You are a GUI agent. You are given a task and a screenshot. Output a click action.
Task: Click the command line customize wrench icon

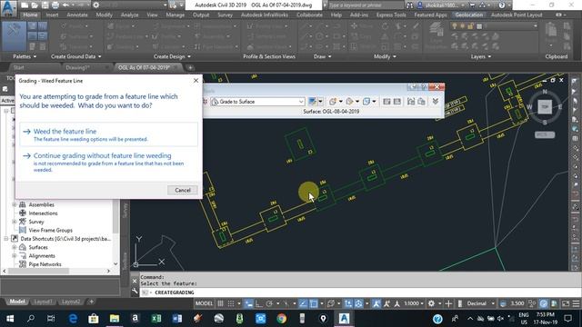tap(135, 292)
